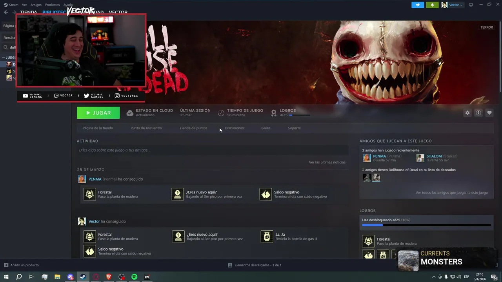This screenshot has height=282, width=502.
Task: Open the Guías tab
Action: coord(266,128)
